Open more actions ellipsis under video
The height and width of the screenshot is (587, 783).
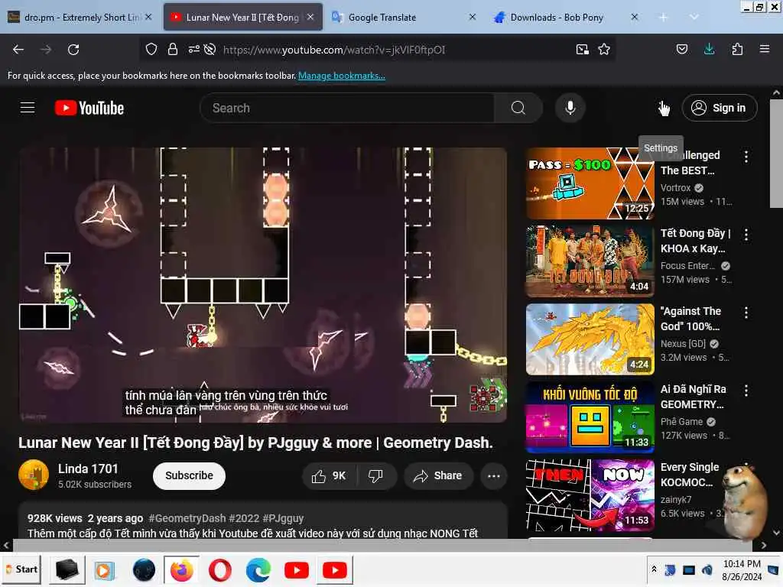click(x=494, y=475)
